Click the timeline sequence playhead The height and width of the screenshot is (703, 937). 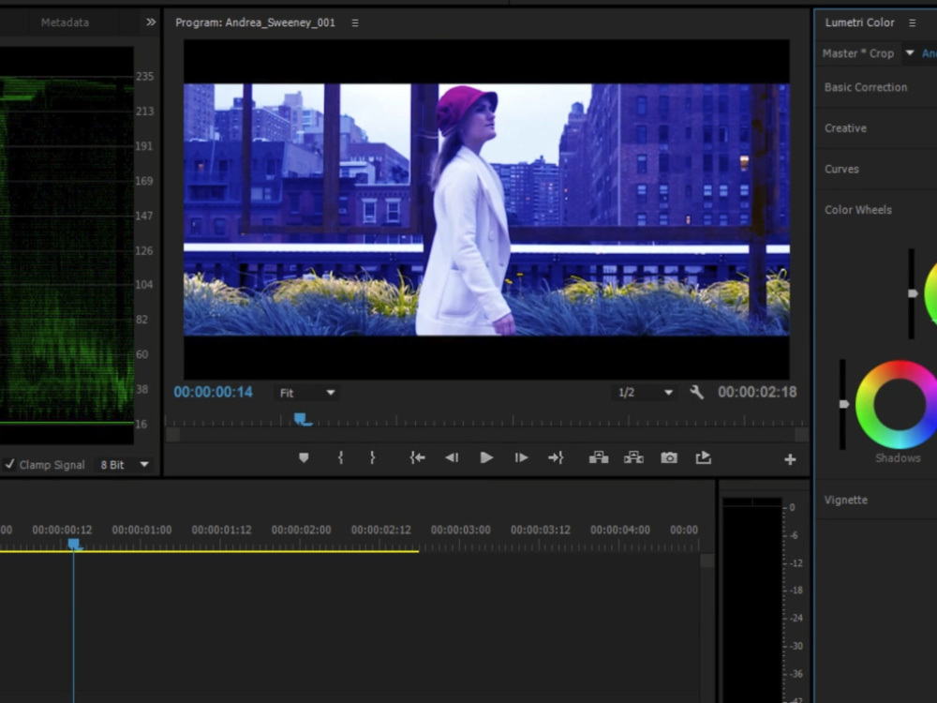pos(73,544)
